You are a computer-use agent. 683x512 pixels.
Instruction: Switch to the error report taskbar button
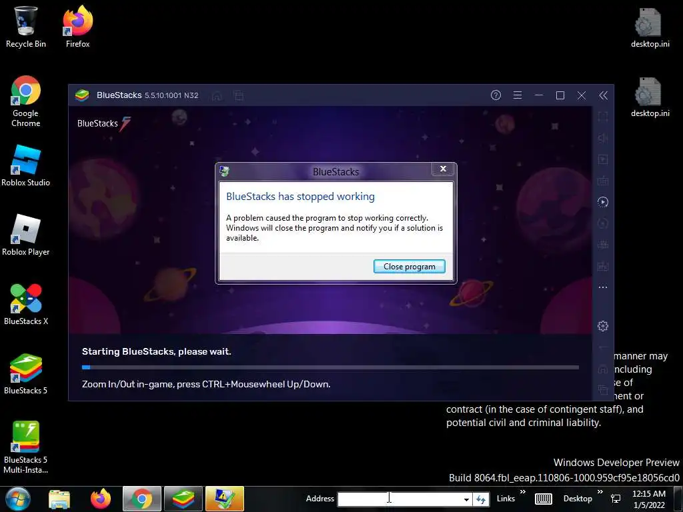[x=225, y=499]
